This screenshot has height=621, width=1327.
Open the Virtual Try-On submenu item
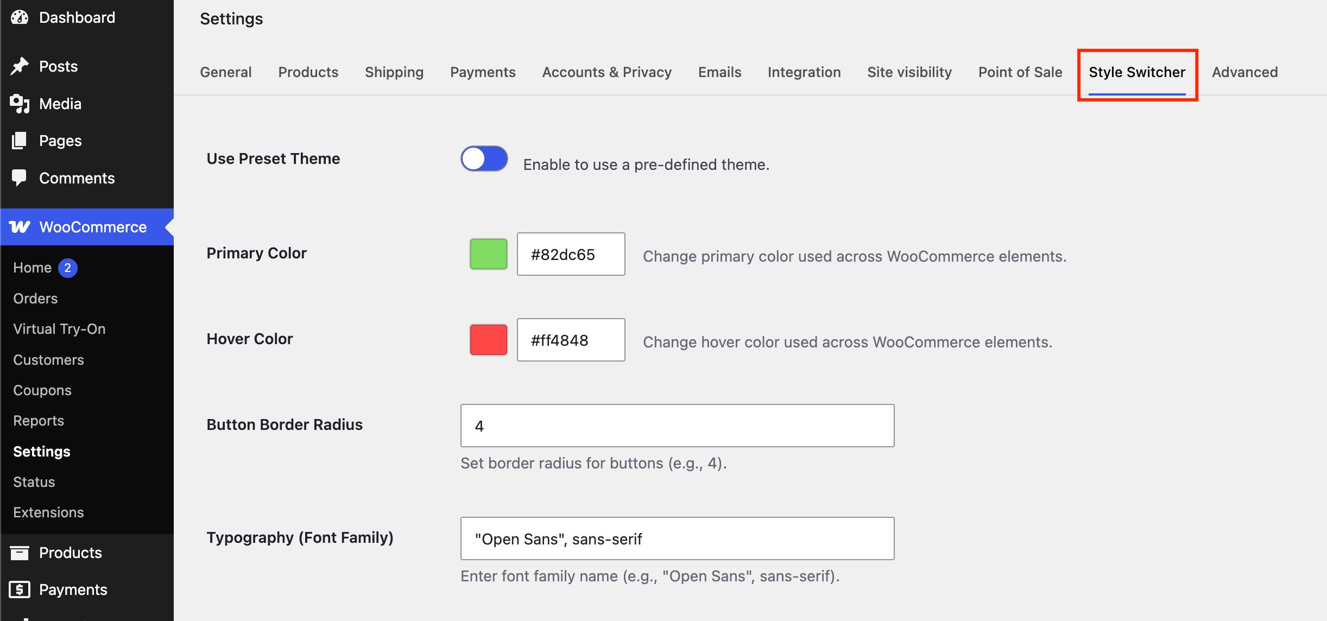pyautogui.click(x=59, y=329)
